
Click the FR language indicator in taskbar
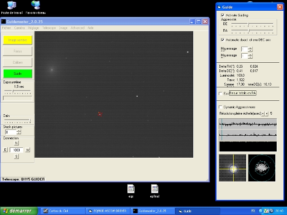[253, 211]
